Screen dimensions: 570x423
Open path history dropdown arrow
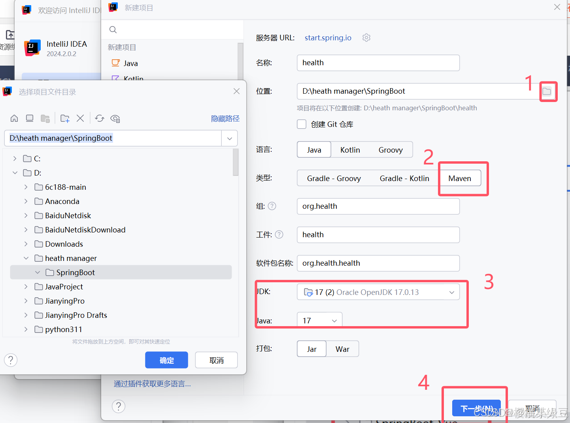230,138
